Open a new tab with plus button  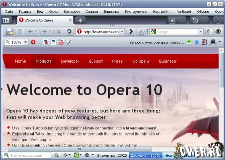(80, 21)
